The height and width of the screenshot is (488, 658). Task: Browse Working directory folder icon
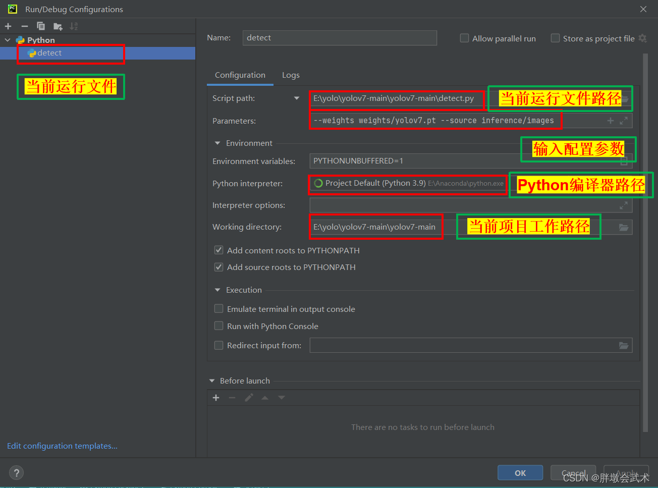[624, 227]
